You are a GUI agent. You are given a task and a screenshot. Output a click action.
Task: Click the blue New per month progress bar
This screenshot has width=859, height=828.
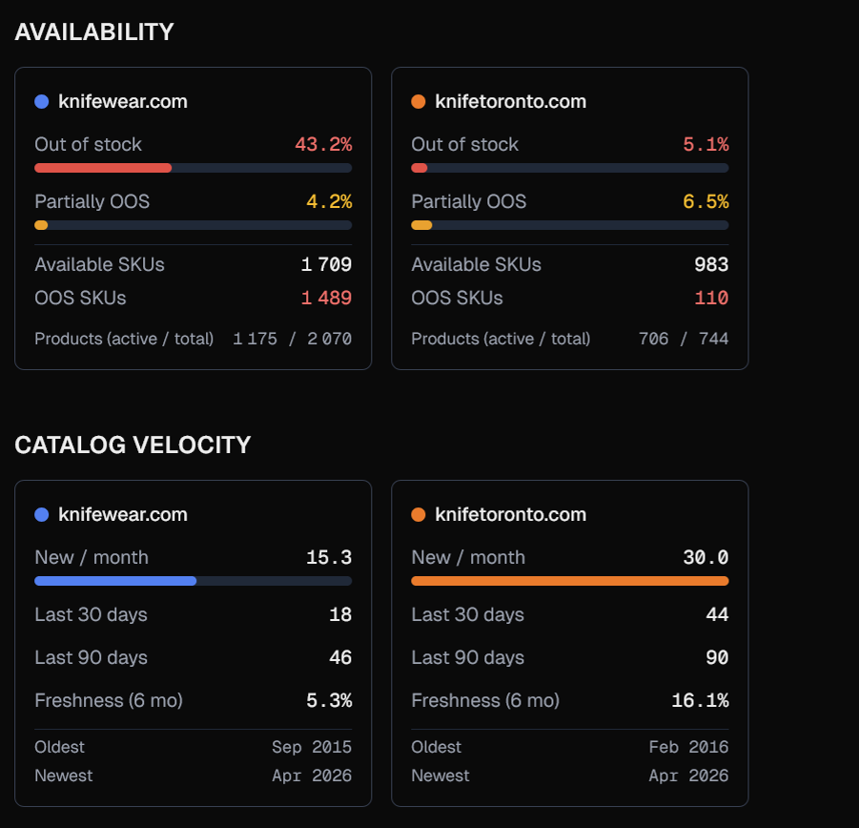(114, 581)
